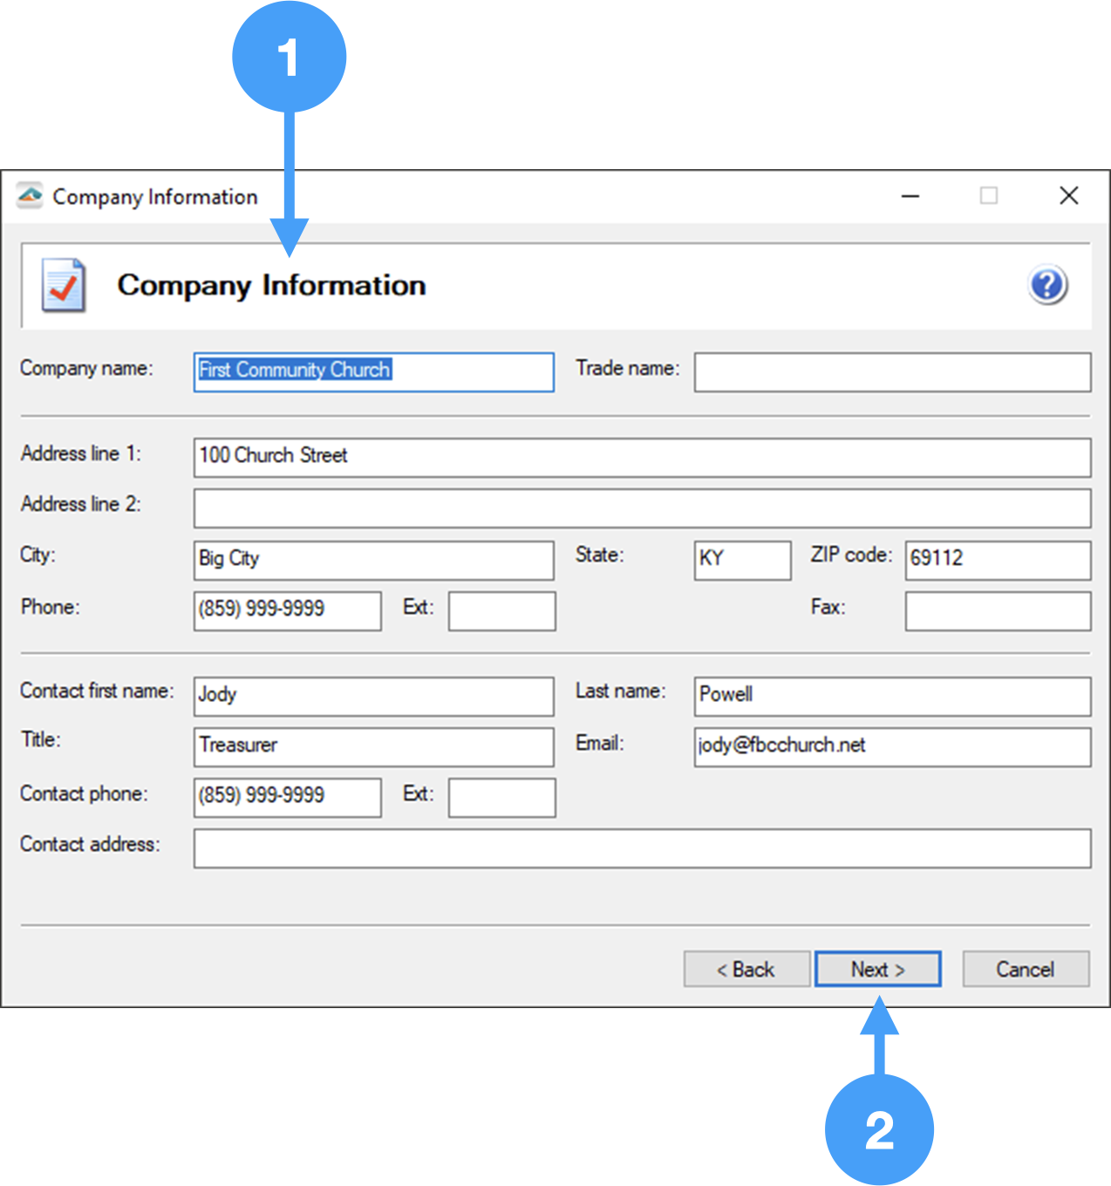Select the empty Address line 2 field

tap(642, 508)
